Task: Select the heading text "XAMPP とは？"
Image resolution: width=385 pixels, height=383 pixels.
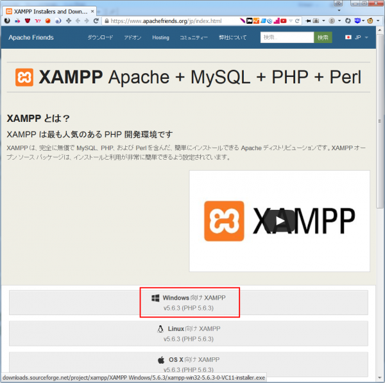Action: pos(38,118)
